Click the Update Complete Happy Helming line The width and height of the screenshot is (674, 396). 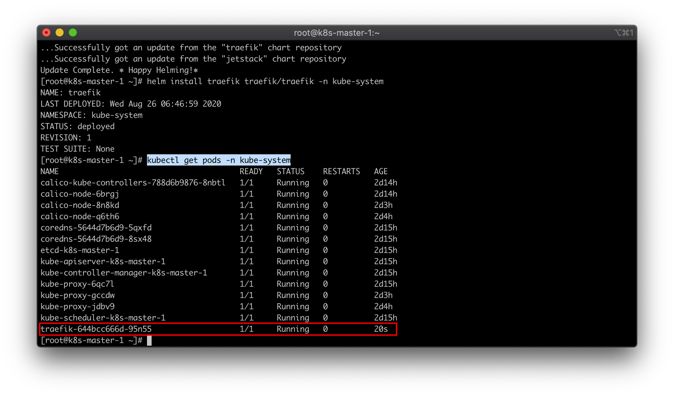pos(119,70)
